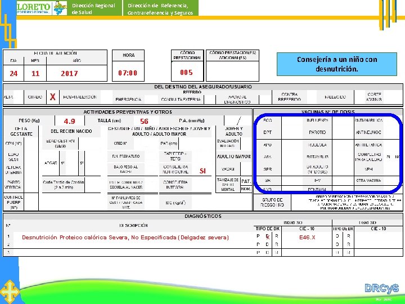Select the X-marked D option in diagnosis row 1
This screenshot has height=304, width=405.
point(268,236)
